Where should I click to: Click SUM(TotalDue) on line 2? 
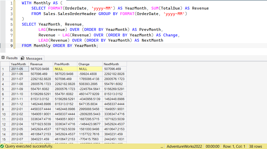[x=167, y=8]
